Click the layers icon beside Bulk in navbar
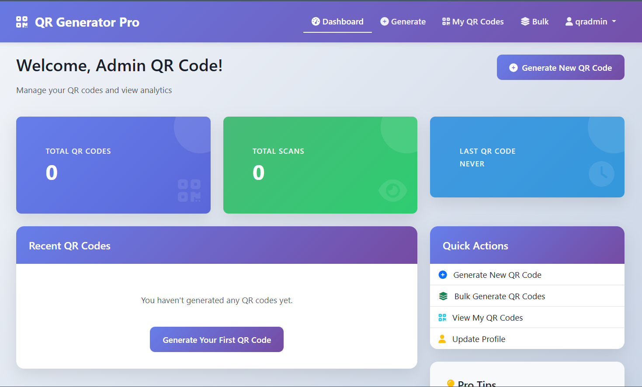Screen dimensions: 642x387 coord(525,21)
